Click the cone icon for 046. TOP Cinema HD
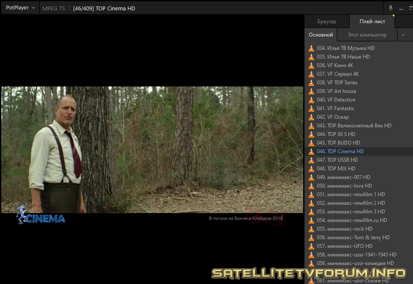Image resolution: width=413 pixels, height=284 pixels. (x=311, y=151)
